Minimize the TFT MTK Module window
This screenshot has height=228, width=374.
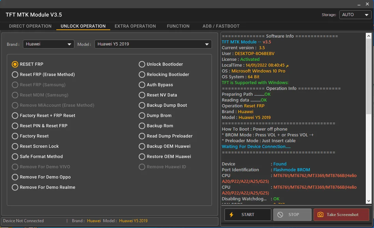coord(359,4)
